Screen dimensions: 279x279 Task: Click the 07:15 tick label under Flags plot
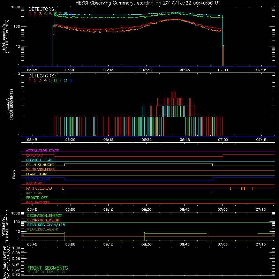[x=261, y=210]
